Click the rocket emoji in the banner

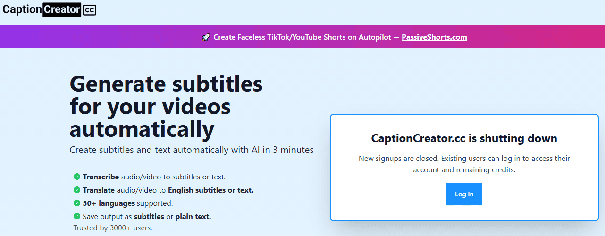(206, 37)
